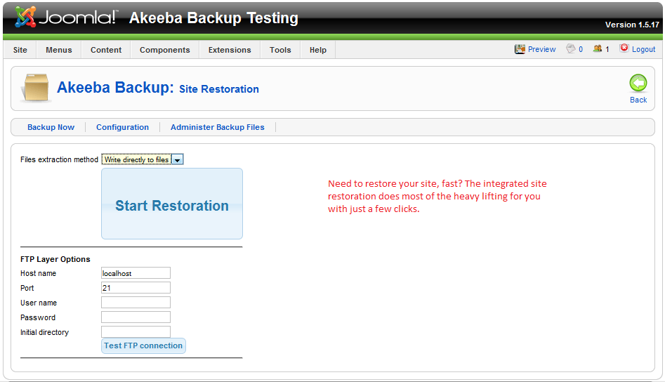665x382 pixels.
Task: Click the Akeeba Backup box icon
Action: (35, 88)
